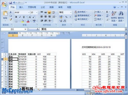Open the 插入 Insert tab
Screen dimensions: 128x95
pos(21,7)
